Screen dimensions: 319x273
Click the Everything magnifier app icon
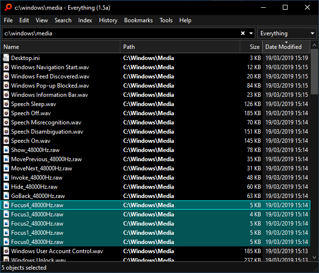point(8,7)
